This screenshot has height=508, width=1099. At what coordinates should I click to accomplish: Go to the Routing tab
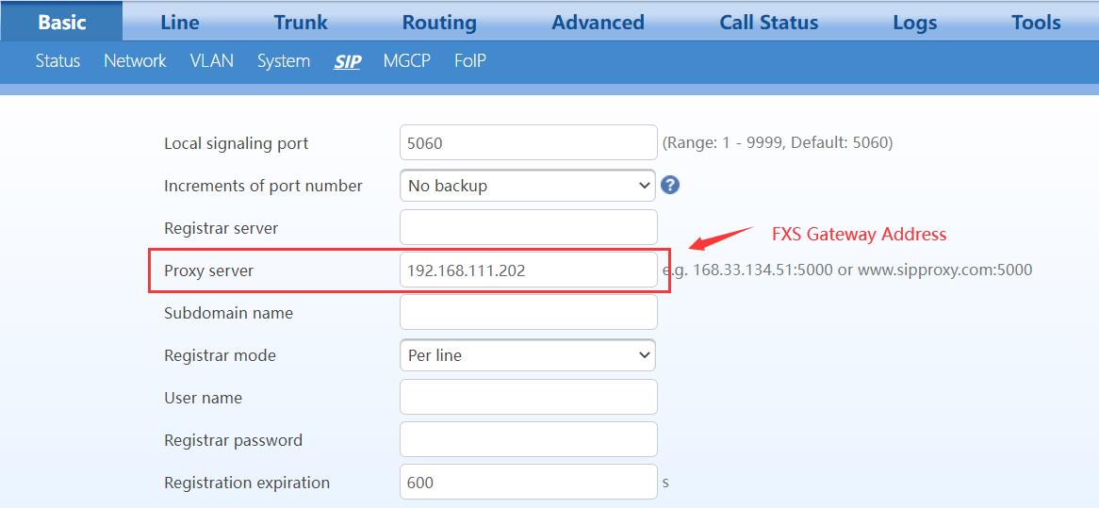tap(439, 22)
